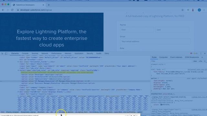Toggle the :hov element state panel
Image resolution: width=207 pixels, height=116 pixels.
pos(195,61)
